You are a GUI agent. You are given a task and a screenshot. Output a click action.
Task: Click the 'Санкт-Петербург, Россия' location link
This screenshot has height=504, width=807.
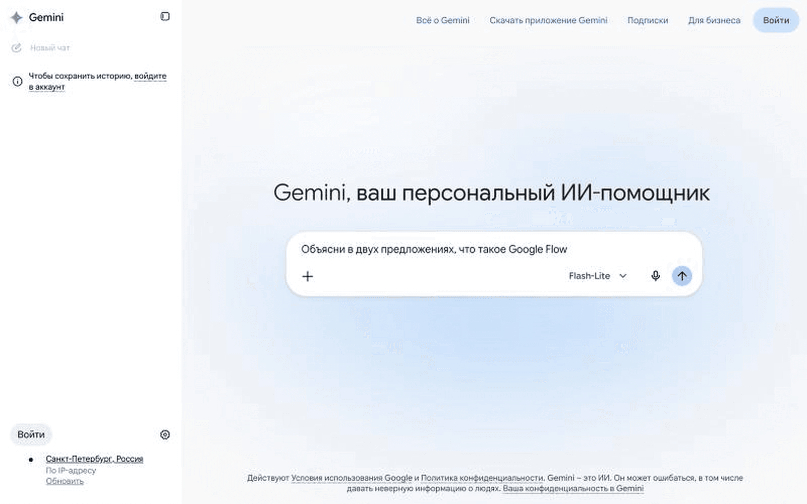pyautogui.click(x=94, y=459)
